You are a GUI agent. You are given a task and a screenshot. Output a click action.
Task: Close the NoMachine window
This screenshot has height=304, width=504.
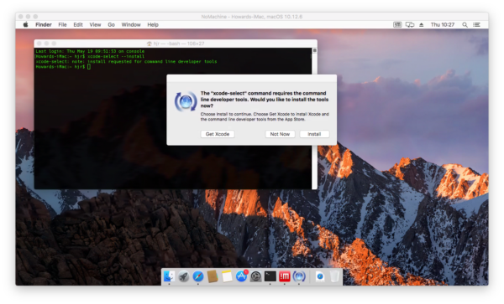coord(21,17)
